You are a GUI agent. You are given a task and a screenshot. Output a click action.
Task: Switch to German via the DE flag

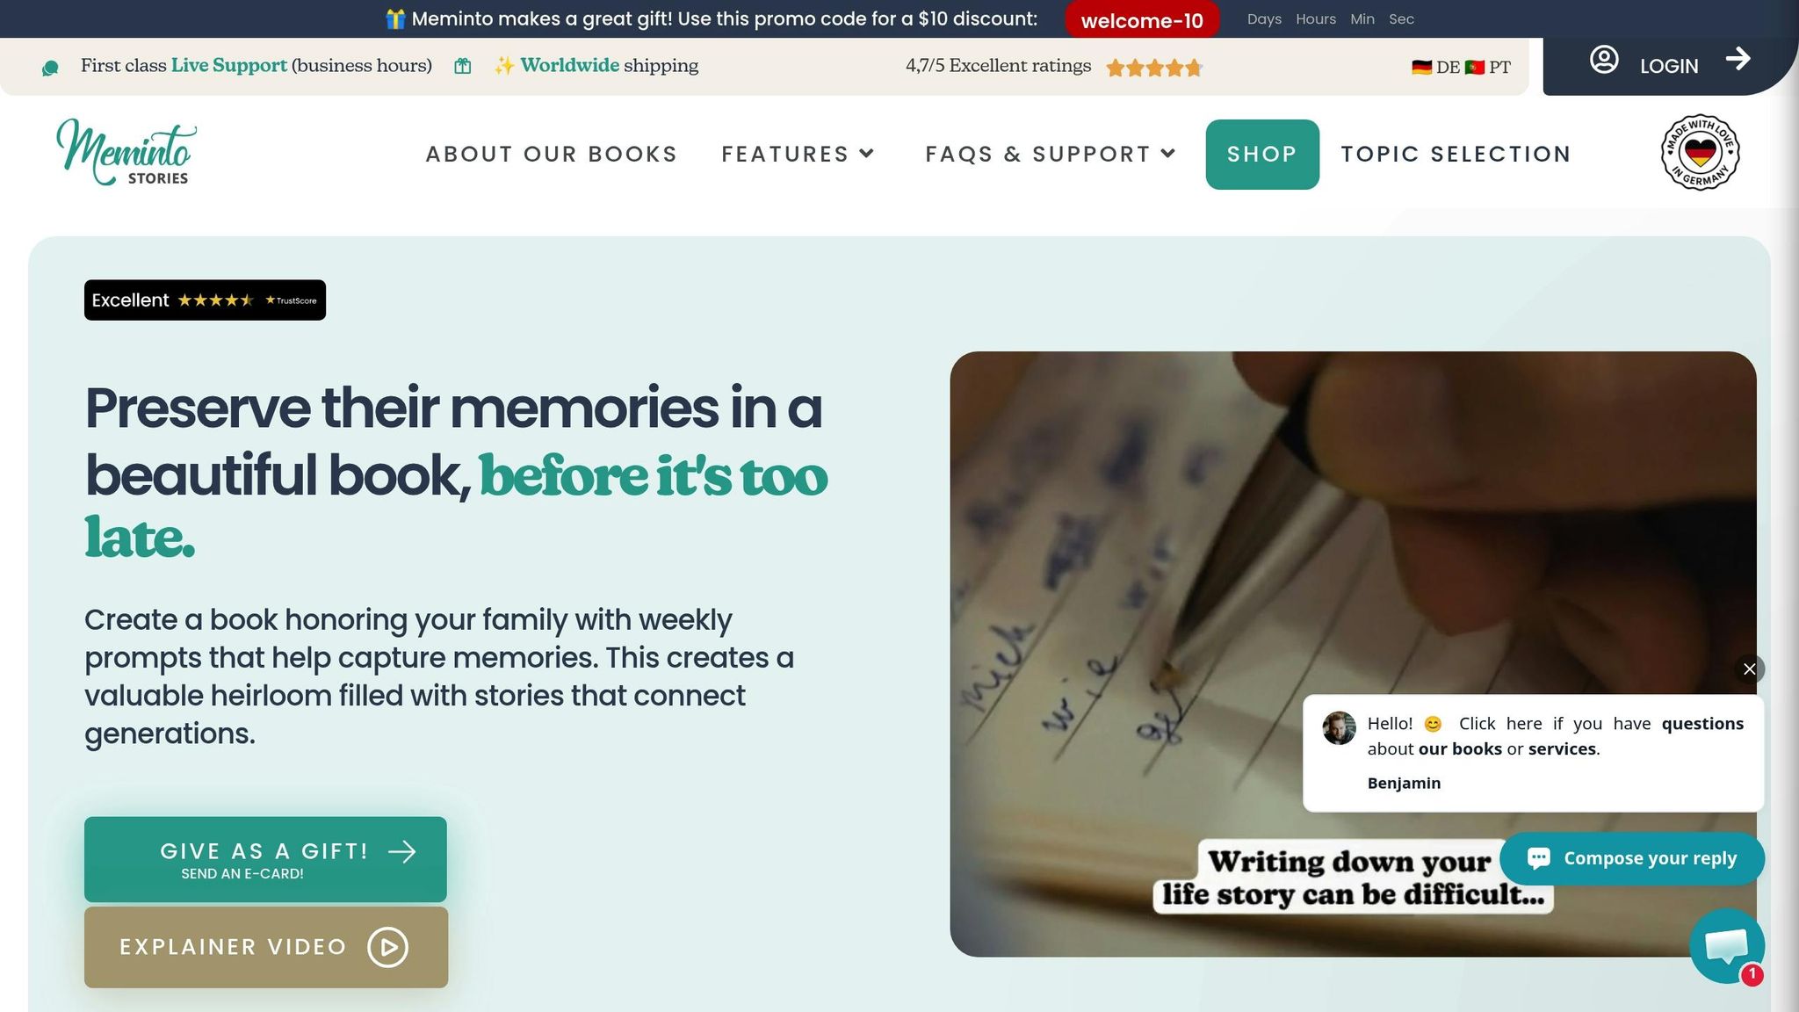pos(1435,67)
